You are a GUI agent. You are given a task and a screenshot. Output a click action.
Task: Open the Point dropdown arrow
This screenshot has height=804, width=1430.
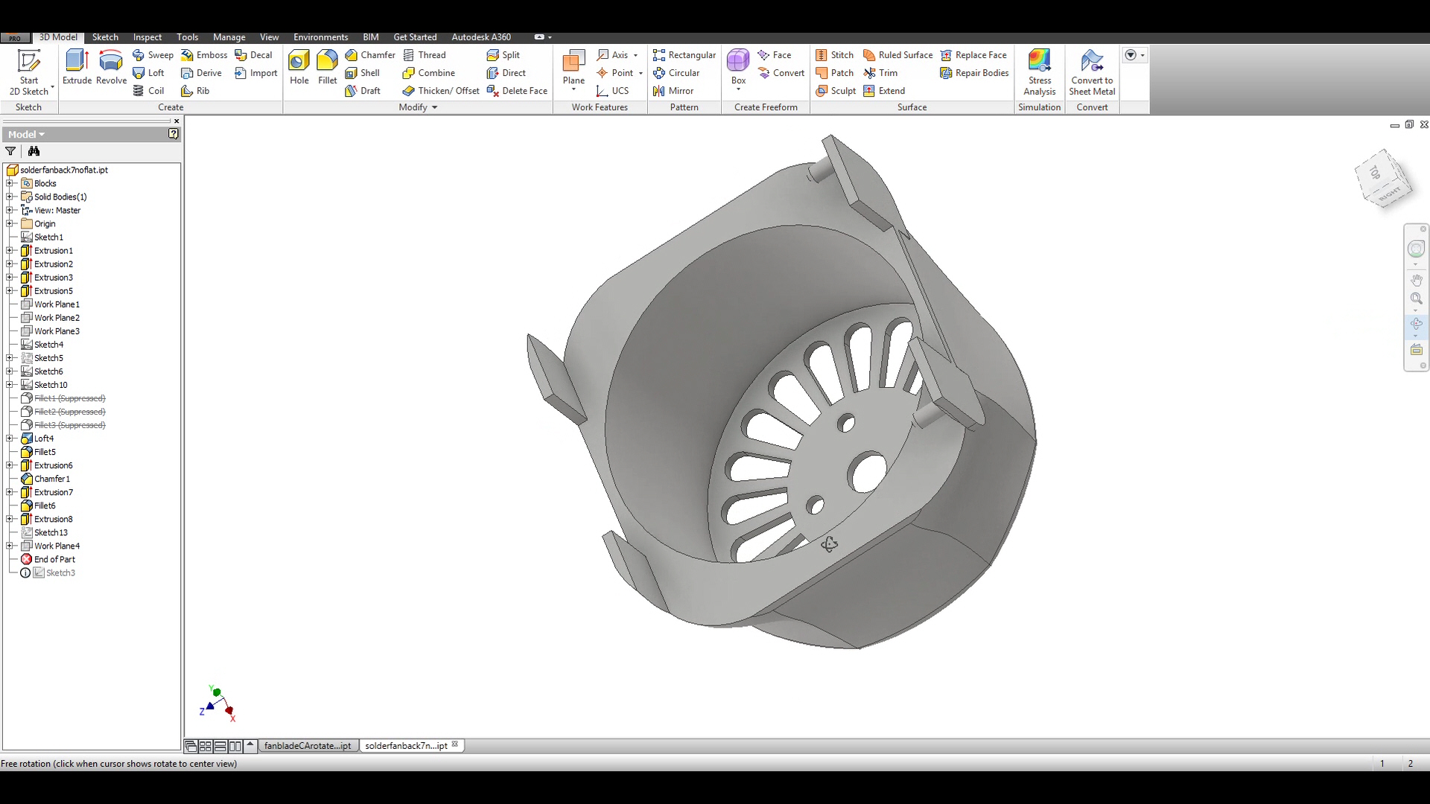(x=641, y=73)
